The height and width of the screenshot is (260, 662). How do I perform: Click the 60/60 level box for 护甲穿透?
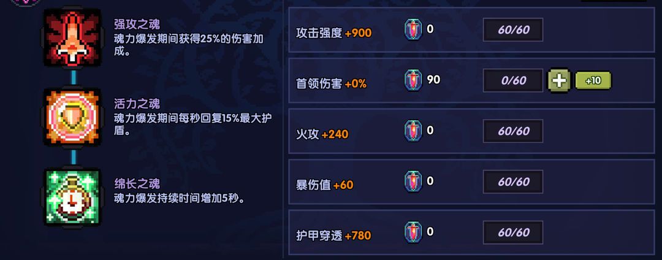click(x=513, y=232)
